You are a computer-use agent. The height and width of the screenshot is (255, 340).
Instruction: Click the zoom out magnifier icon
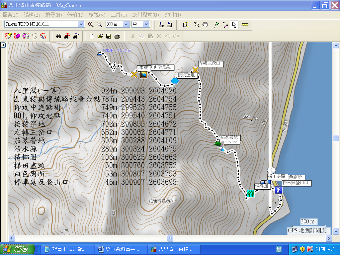[x=100, y=24]
